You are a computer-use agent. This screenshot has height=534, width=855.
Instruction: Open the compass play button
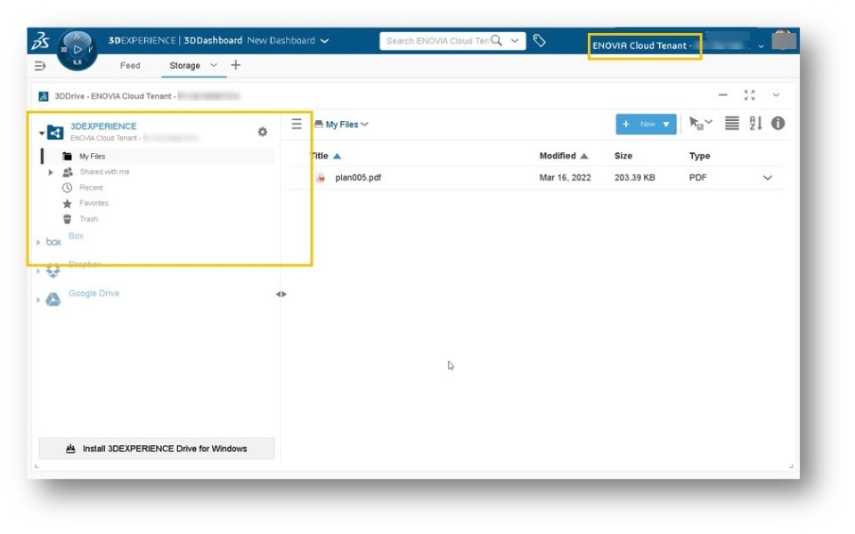click(x=77, y=50)
